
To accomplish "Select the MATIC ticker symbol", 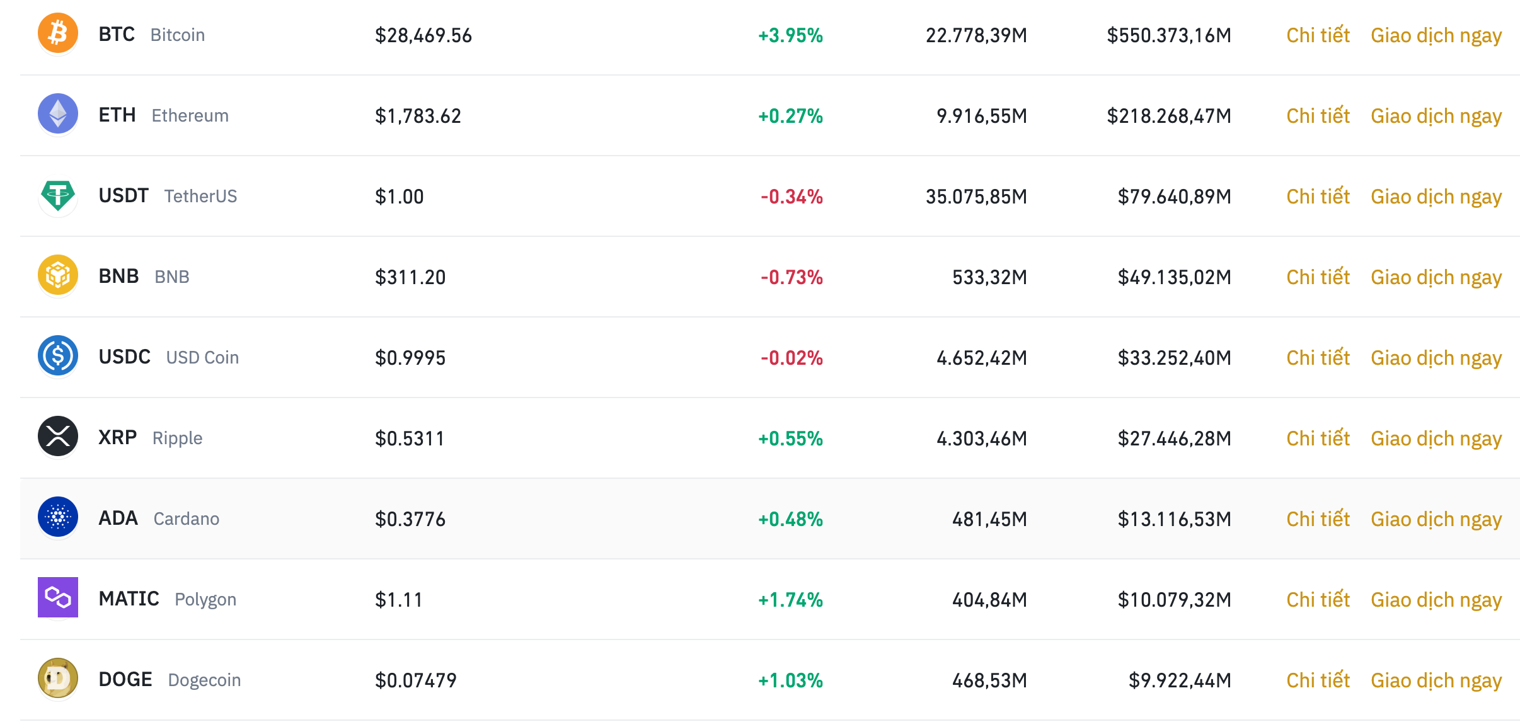I will tap(129, 599).
